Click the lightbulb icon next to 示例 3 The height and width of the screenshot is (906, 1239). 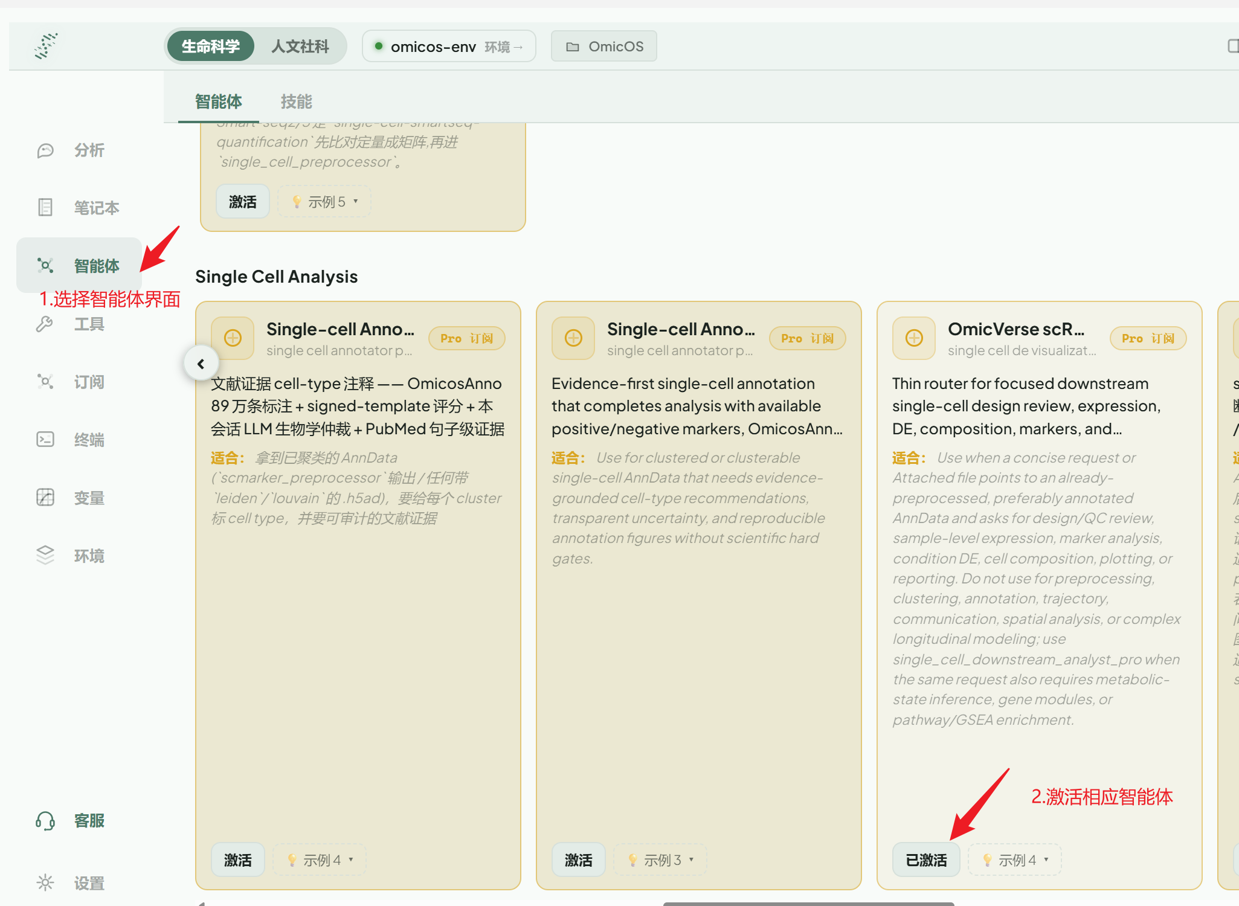pos(632,860)
